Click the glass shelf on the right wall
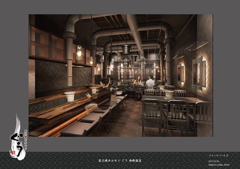This screenshot has height=169, width=240. (196, 46)
